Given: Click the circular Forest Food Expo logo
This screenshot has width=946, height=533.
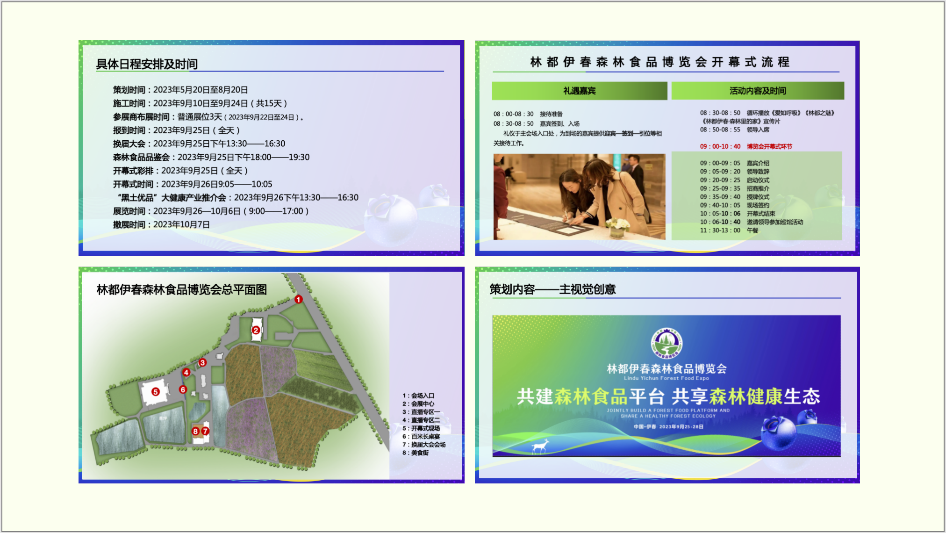Looking at the screenshot, I should (x=666, y=344).
